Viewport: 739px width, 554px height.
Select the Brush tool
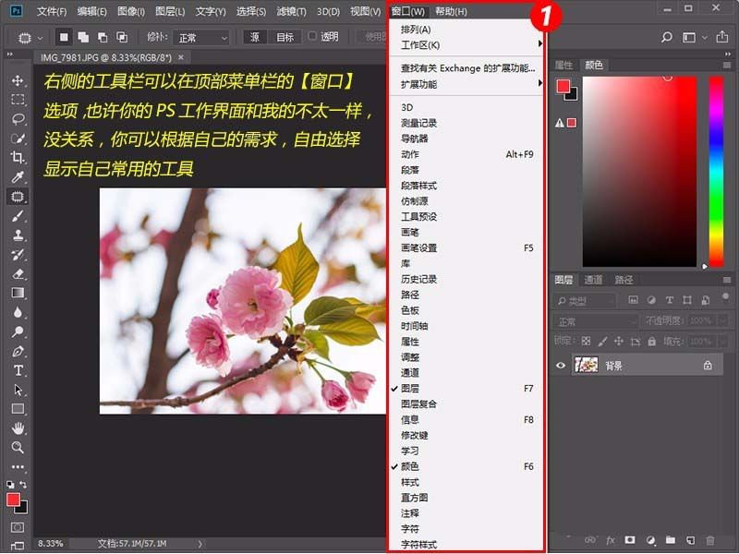(18, 215)
